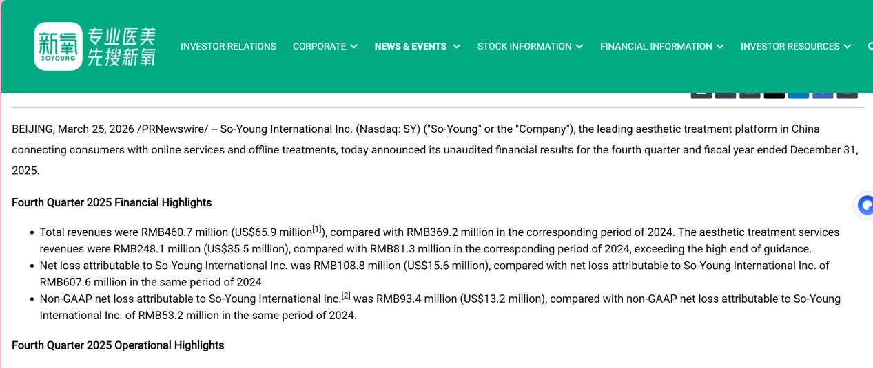The image size is (873, 368).
Task: Expand the Stock Information dropdown arrow
Action: pos(579,47)
